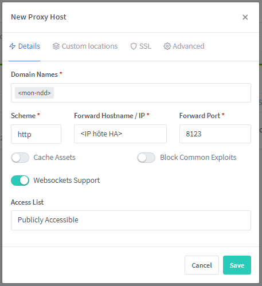This screenshot has width=262, height=286.
Task: Click the layers icon for Custom locations
Action: coord(56,46)
